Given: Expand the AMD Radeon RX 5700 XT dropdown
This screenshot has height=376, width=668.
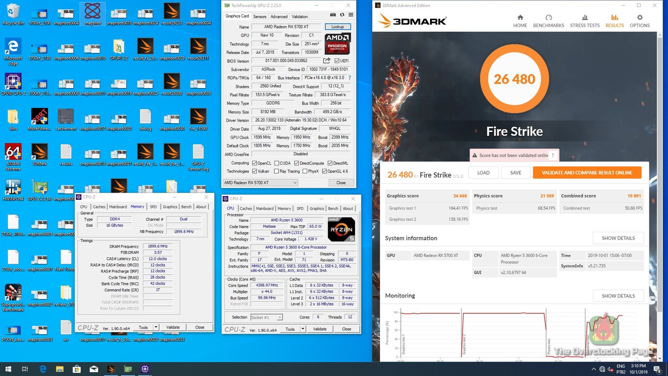Looking at the screenshot, I should [295, 183].
